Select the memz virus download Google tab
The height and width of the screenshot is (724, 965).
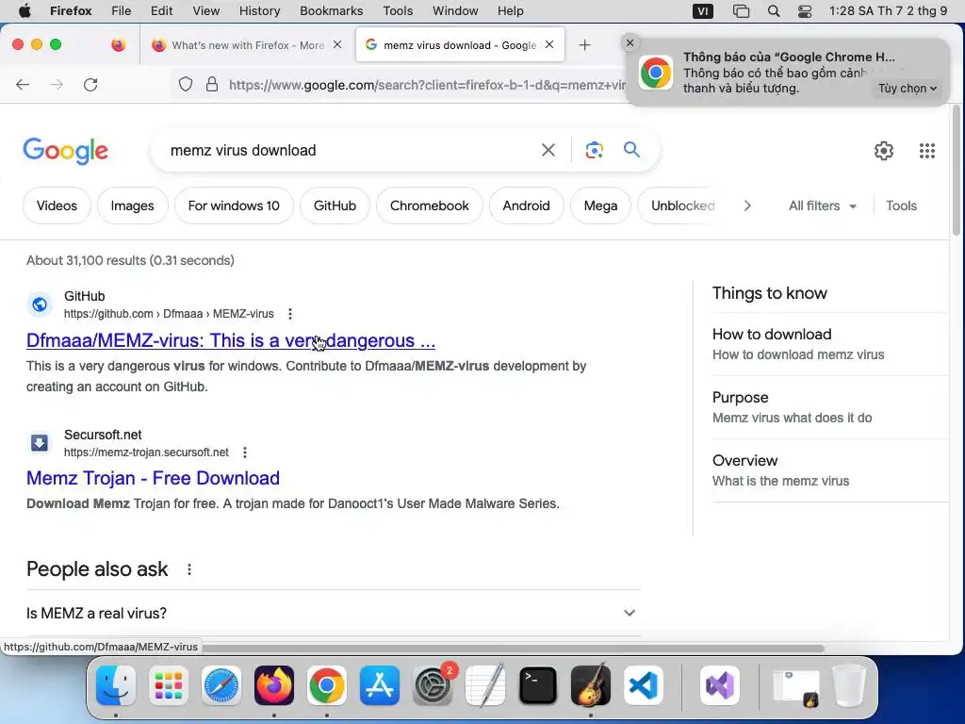point(460,45)
